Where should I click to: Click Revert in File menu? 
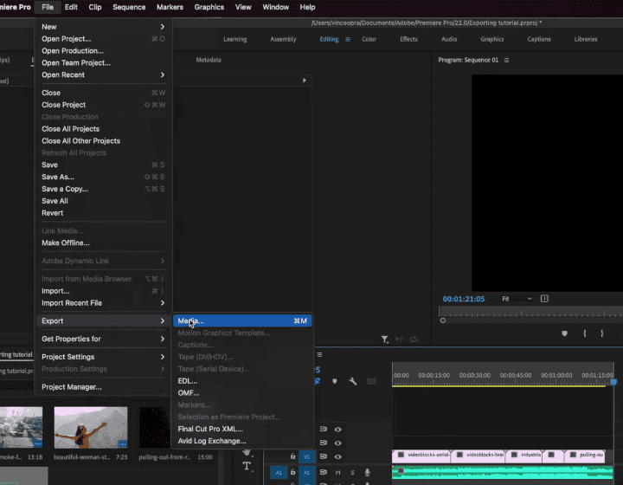click(102, 213)
